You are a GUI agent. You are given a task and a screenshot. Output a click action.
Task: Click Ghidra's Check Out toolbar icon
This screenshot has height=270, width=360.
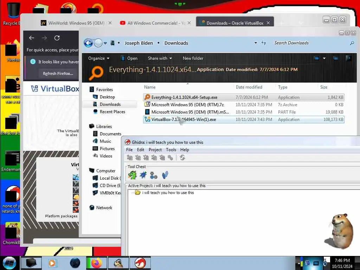click(x=138, y=157)
